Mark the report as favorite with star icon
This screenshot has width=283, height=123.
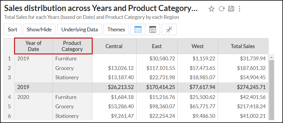coord(211,9)
